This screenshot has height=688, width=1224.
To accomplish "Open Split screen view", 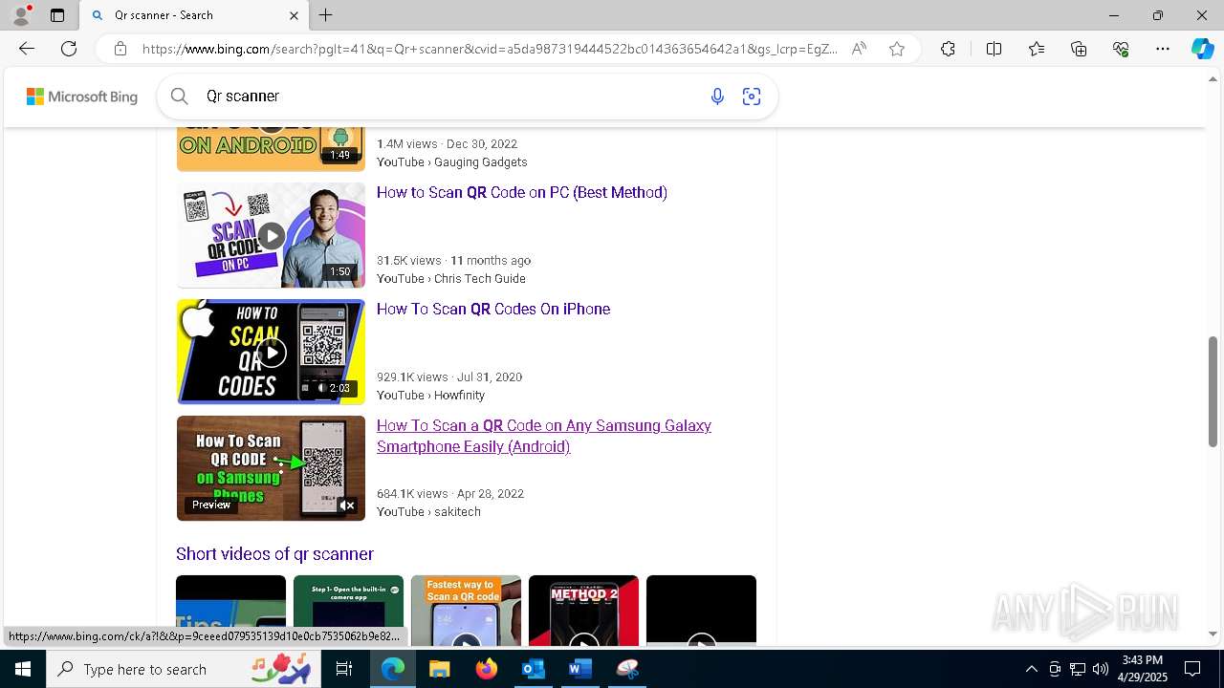I will 994,49.
